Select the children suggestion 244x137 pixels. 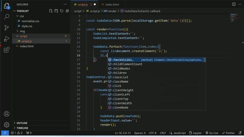point(157,73)
